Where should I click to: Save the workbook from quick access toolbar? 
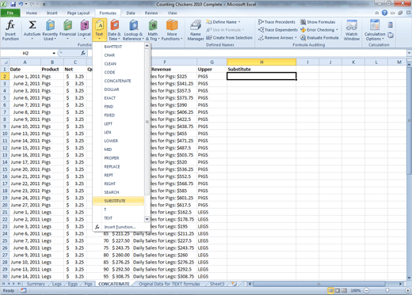(13, 4)
